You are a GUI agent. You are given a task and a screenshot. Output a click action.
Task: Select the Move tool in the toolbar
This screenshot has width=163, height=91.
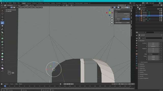(2, 17)
